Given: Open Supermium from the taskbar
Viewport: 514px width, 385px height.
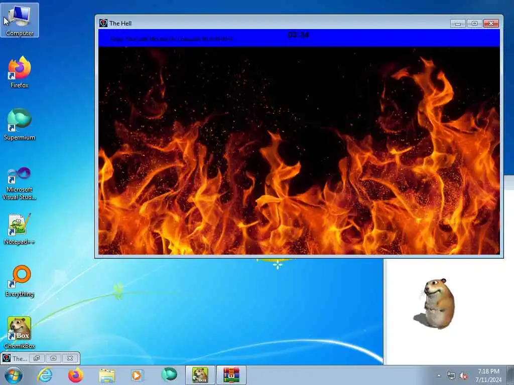Looking at the screenshot, I should (x=169, y=375).
